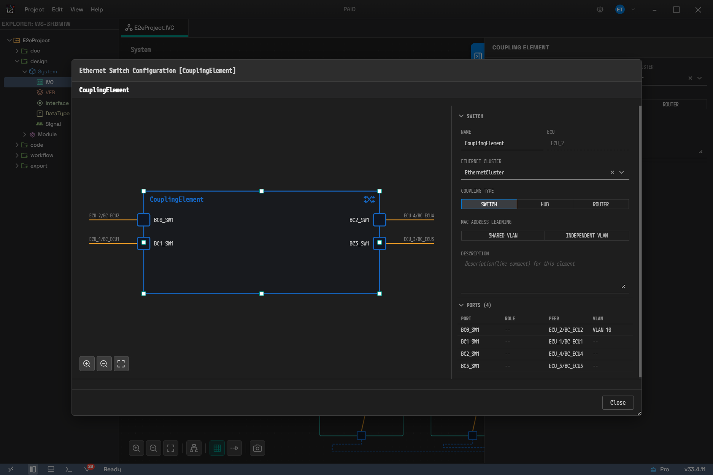Select ROUTER coupling type in dialog
713x475 pixels.
click(601, 204)
